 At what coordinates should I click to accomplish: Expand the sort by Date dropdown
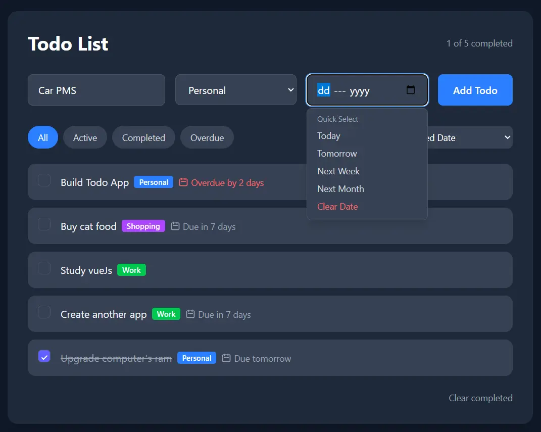tap(470, 137)
